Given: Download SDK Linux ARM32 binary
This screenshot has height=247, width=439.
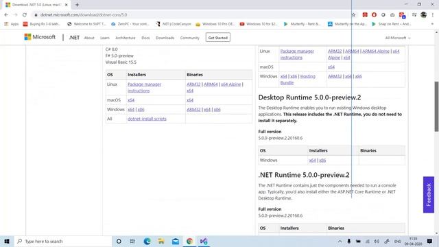Looking at the screenshot, I should click(193, 84).
